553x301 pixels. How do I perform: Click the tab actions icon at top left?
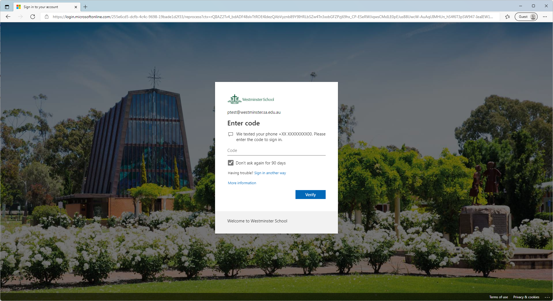click(7, 7)
